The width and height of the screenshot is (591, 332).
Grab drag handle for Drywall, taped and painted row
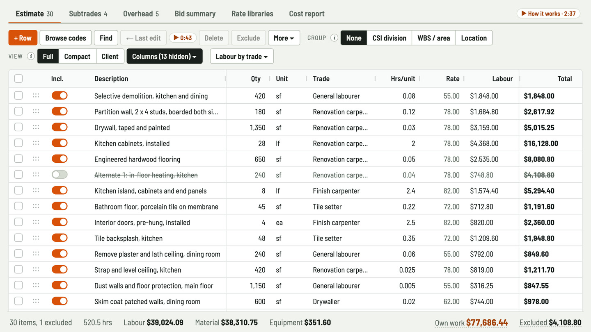point(36,127)
